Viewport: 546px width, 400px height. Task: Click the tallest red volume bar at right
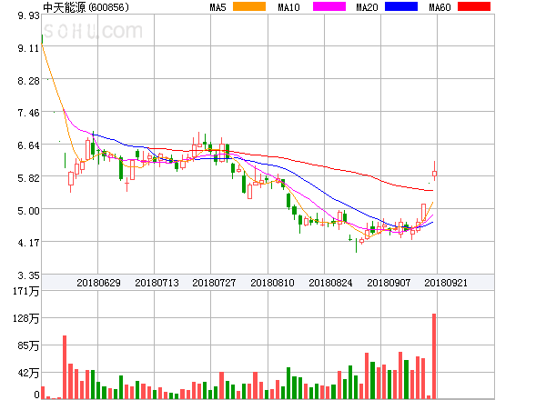click(x=434, y=355)
